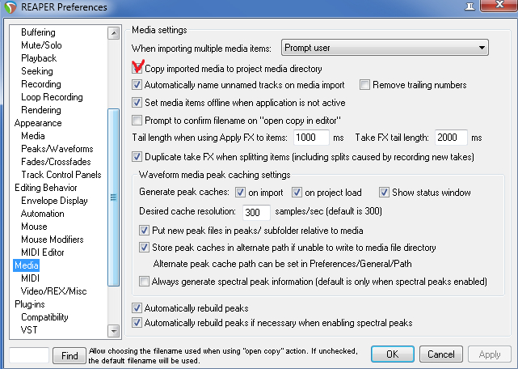Click the search field beside Find
Viewport: 518px width, 369px height.
coord(29,355)
